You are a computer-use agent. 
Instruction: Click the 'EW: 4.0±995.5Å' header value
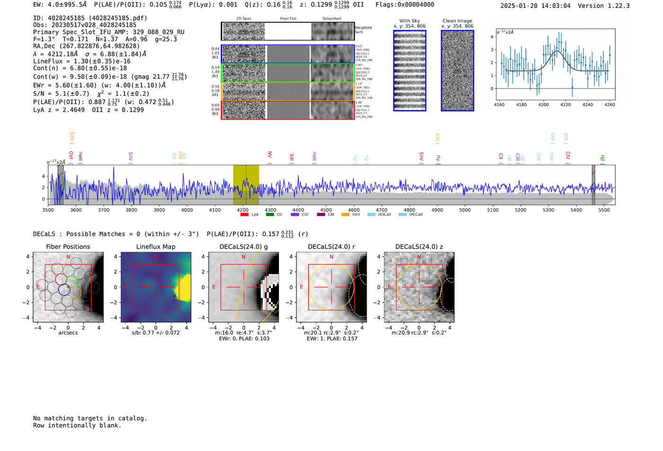(x=60, y=5)
